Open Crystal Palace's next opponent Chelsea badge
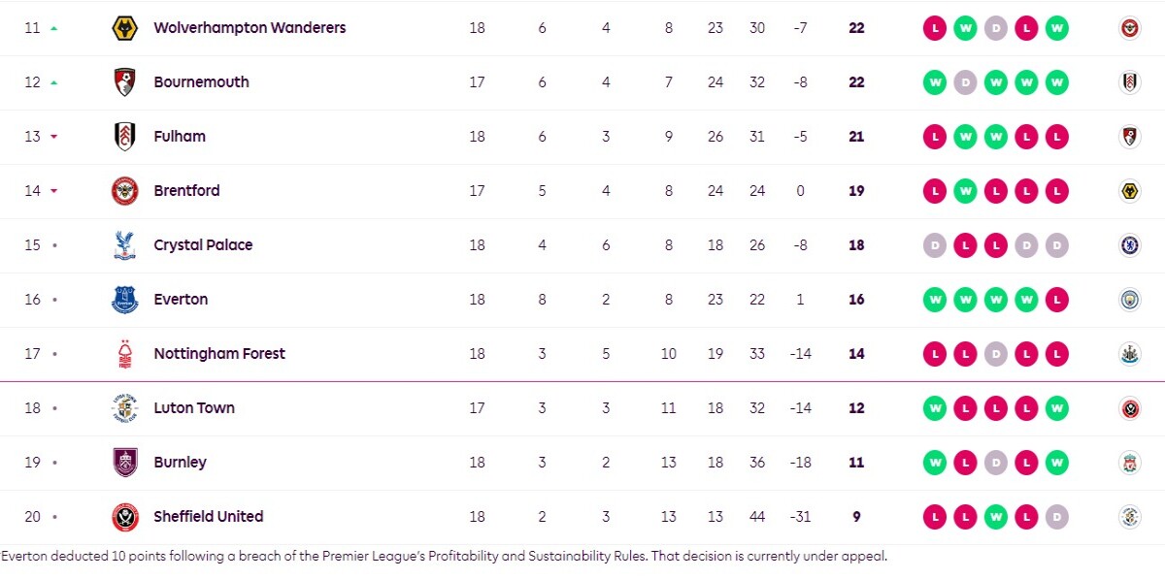Viewport: 1165px width, 579px height. coord(1129,245)
